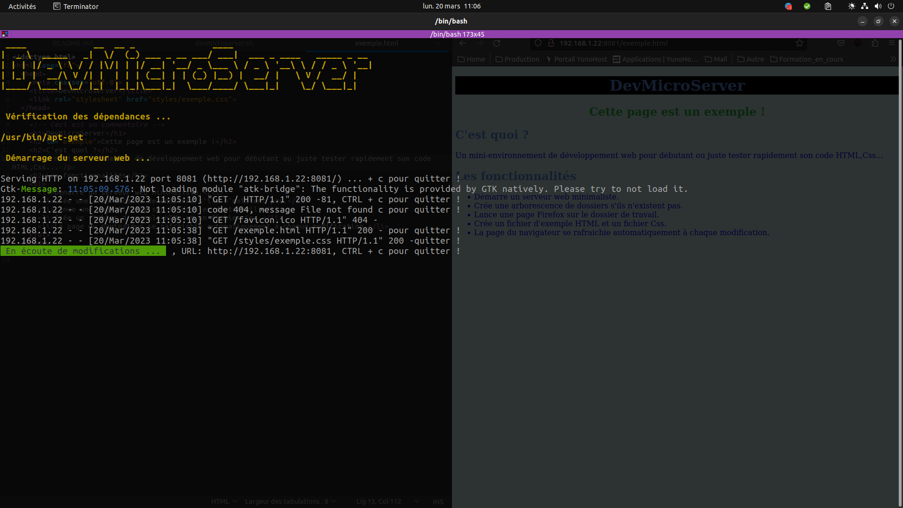Open the HTML language dropdown
The height and width of the screenshot is (508, 903).
(224, 501)
